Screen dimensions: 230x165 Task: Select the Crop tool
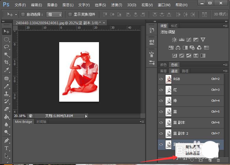click(x=6, y=62)
